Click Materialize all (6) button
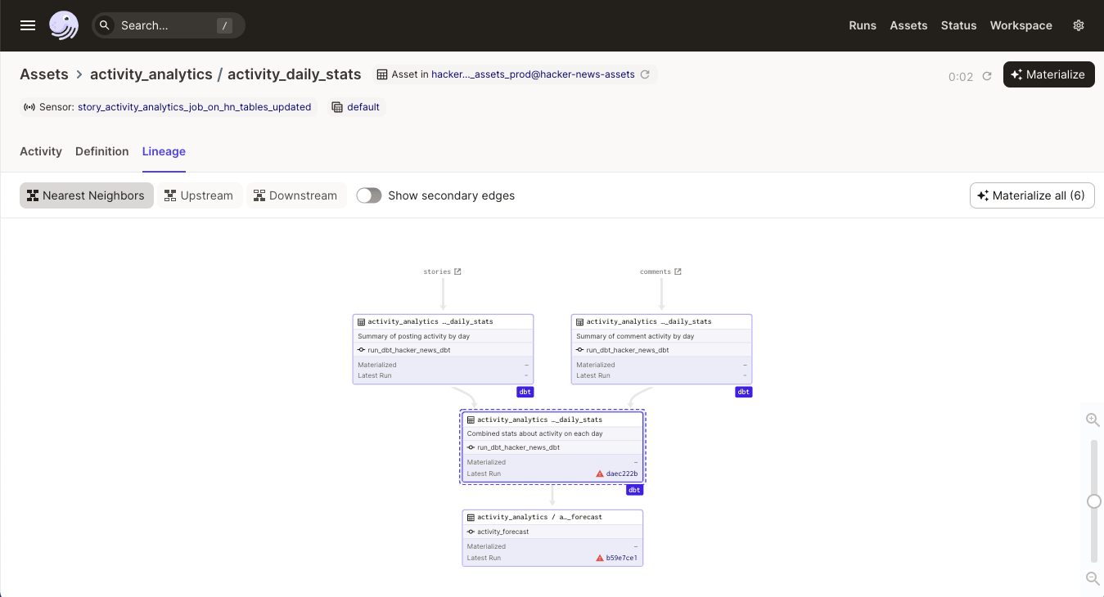Image resolution: width=1104 pixels, height=597 pixels. 1032,195
